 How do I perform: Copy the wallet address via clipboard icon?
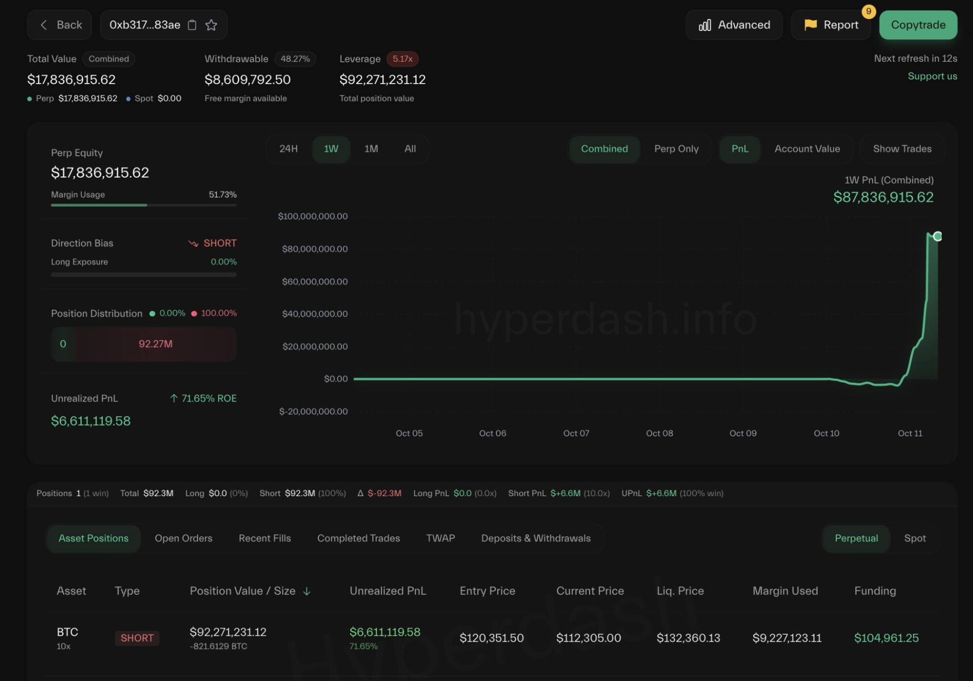pyautogui.click(x=192, y=25)
